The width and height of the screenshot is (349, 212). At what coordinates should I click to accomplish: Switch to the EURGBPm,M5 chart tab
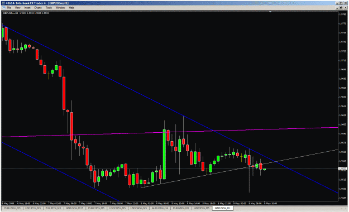pyautogui.click(x=181, y=208)
